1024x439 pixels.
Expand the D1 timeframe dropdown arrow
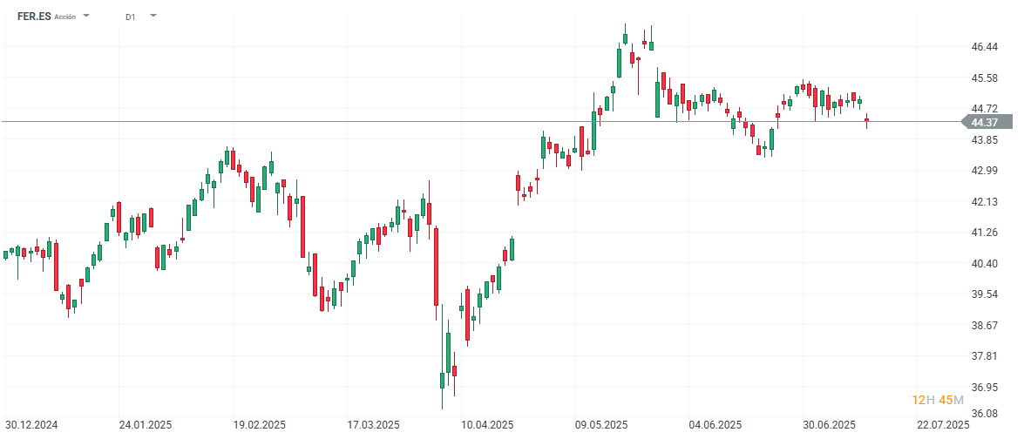[153, 15]
